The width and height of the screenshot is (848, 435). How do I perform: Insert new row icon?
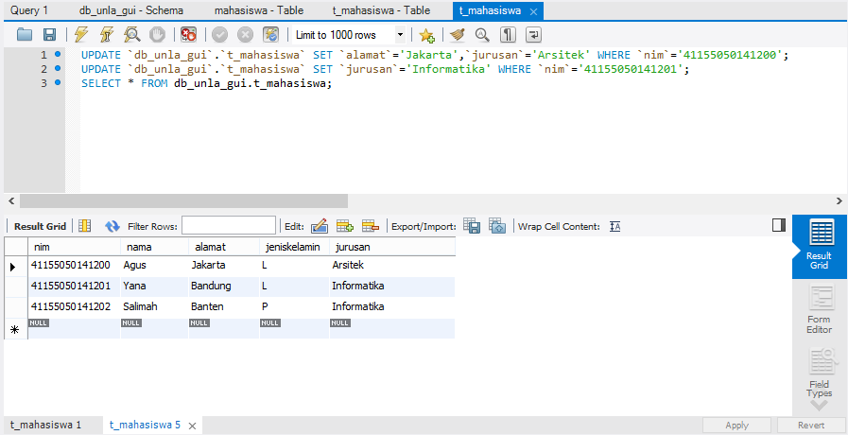pos(345,226)
